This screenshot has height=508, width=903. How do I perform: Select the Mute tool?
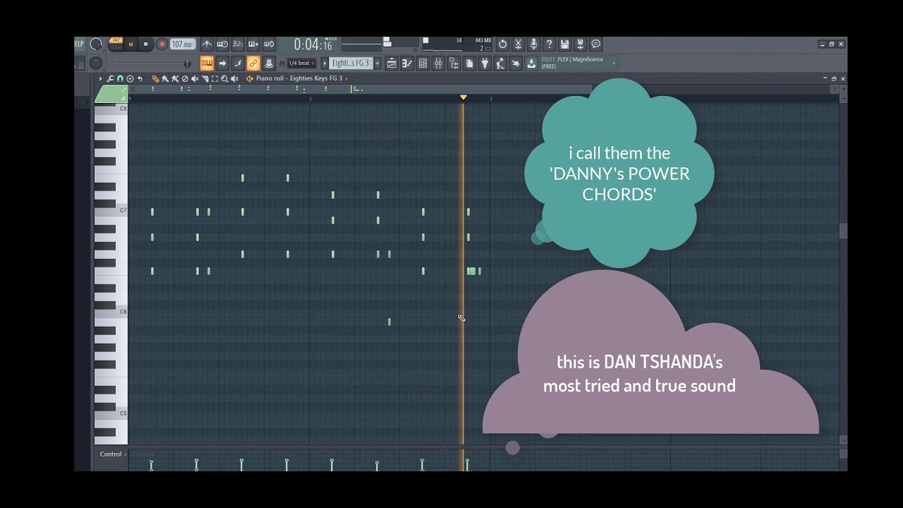coord(195,78)
